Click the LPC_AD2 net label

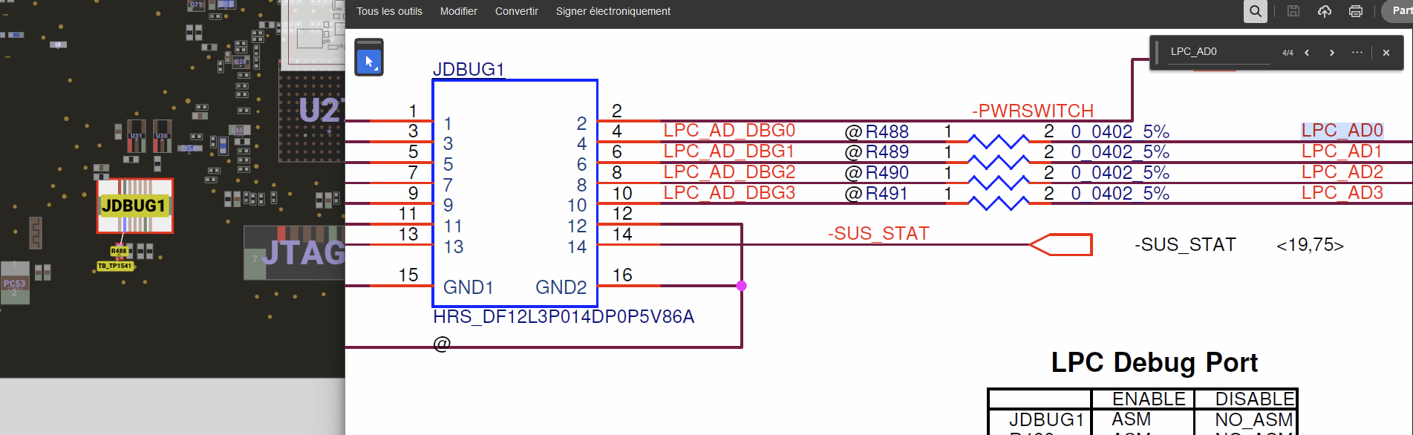click(1342, 172)
